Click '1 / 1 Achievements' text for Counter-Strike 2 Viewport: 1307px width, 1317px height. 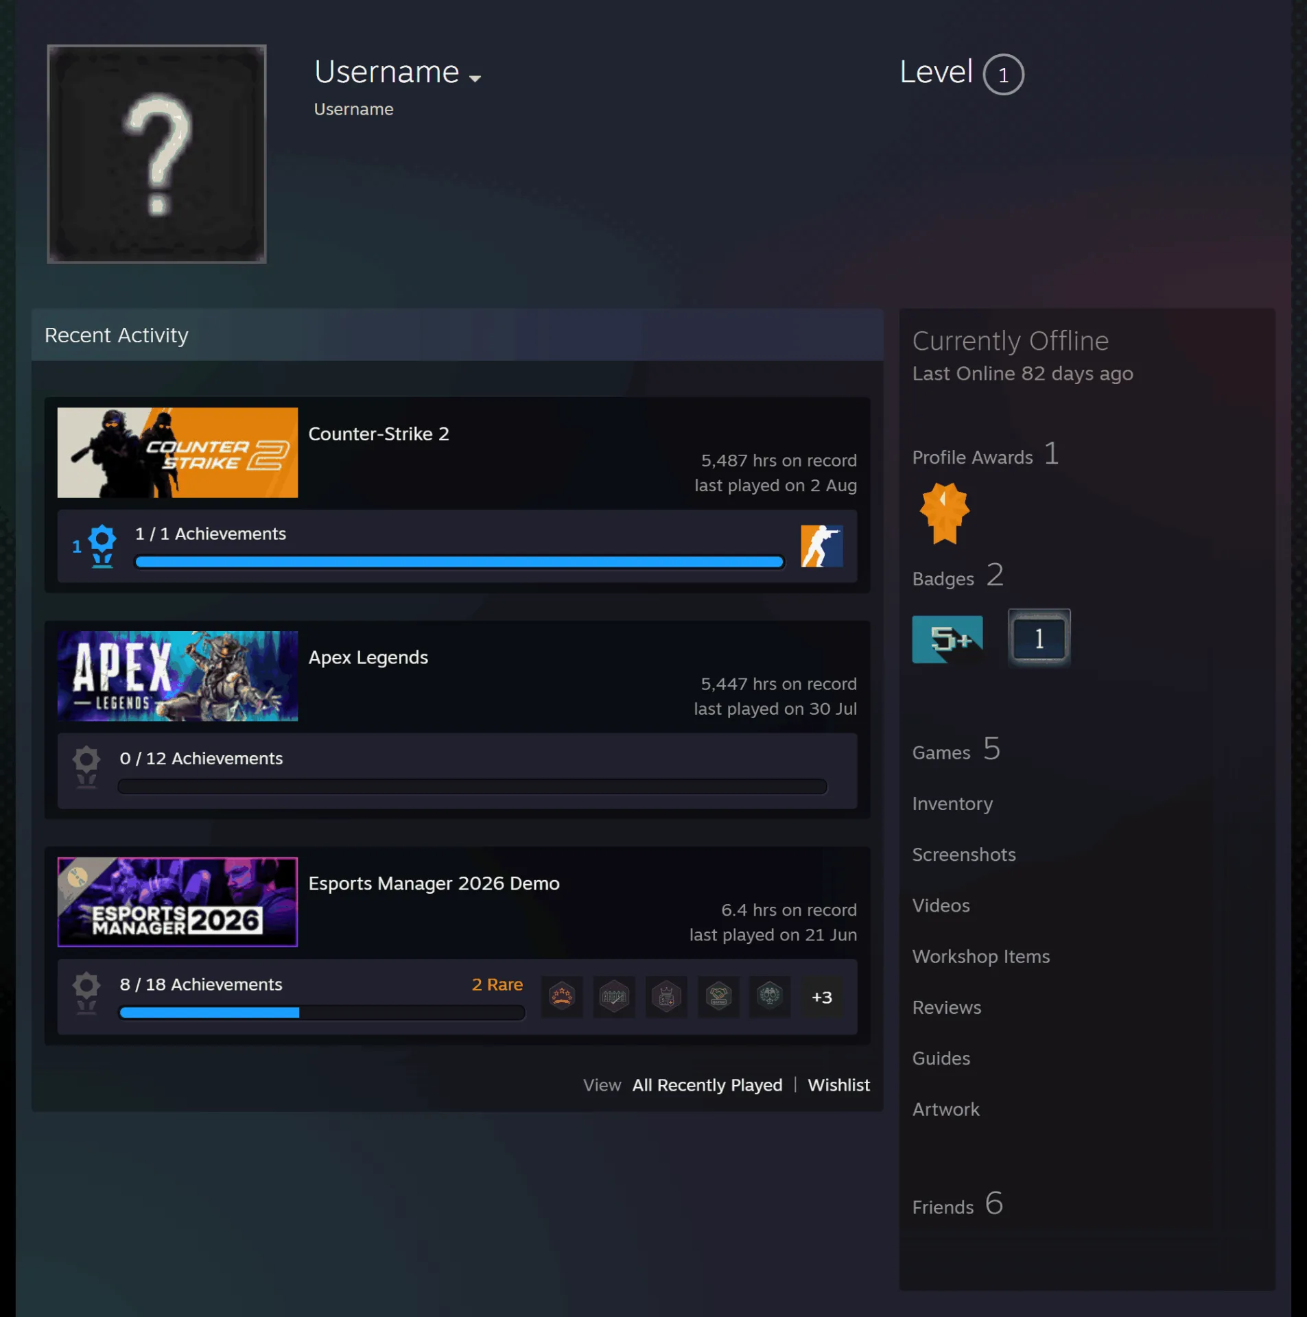coord(211,534)
